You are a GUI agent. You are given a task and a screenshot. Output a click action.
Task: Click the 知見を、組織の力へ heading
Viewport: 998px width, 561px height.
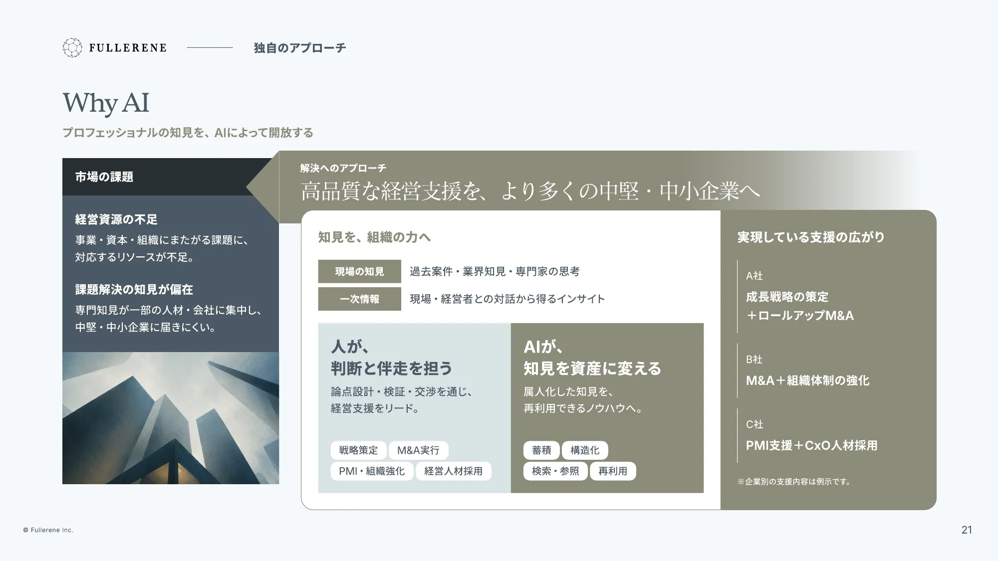(x=374, y=237)
